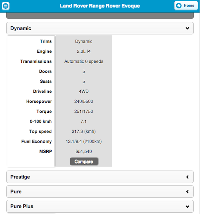Click the Dynamic section chevron arrow
The height and width of the screenshot is (214, 200).
coord(187,28)
